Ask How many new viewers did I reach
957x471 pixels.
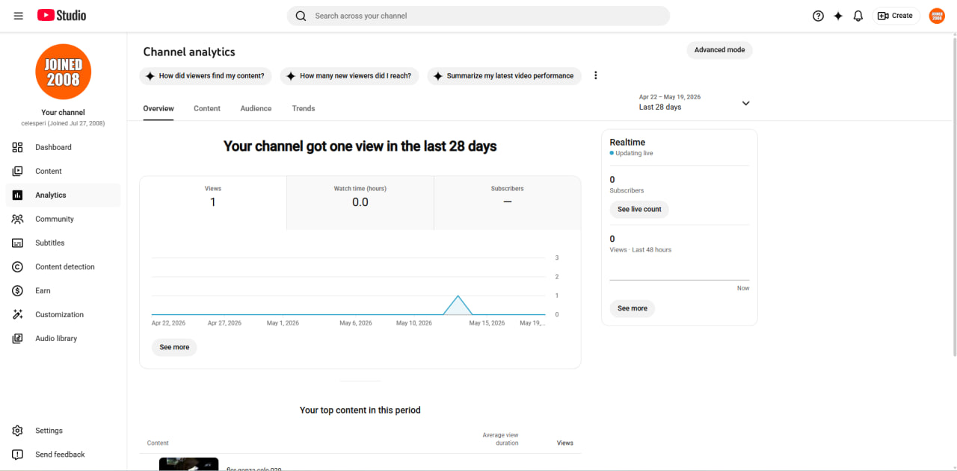tap(349, 76)
